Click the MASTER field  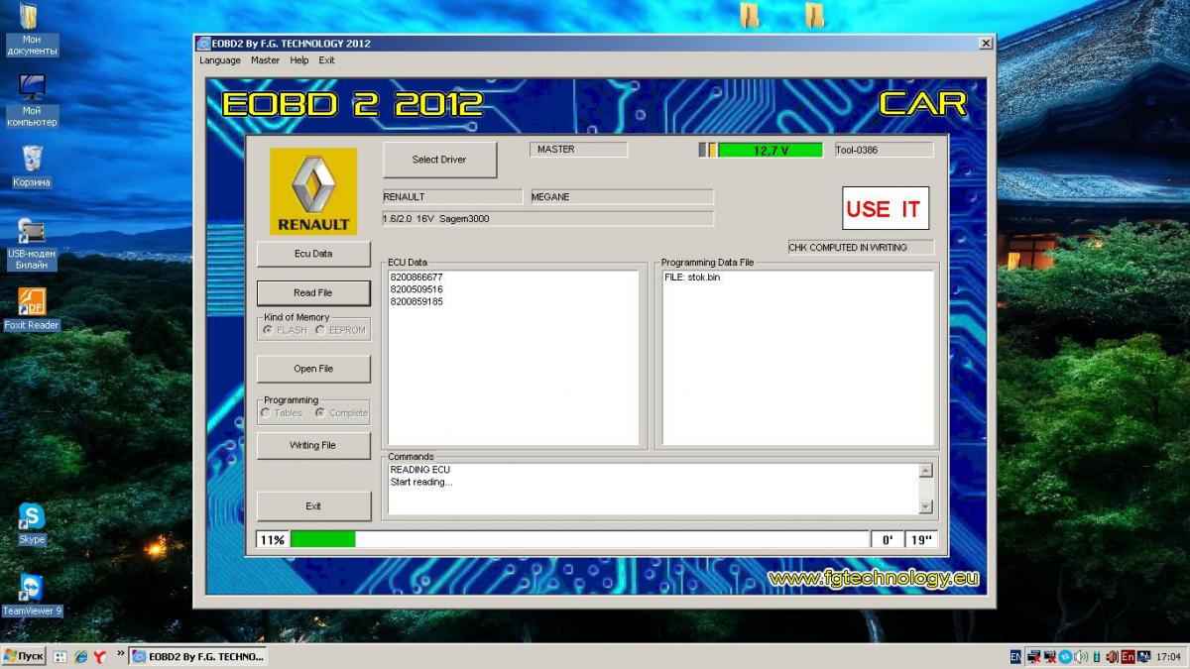coord(579,150)
